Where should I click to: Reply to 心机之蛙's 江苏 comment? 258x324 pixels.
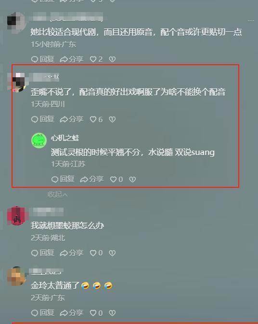tap(63, 179)
